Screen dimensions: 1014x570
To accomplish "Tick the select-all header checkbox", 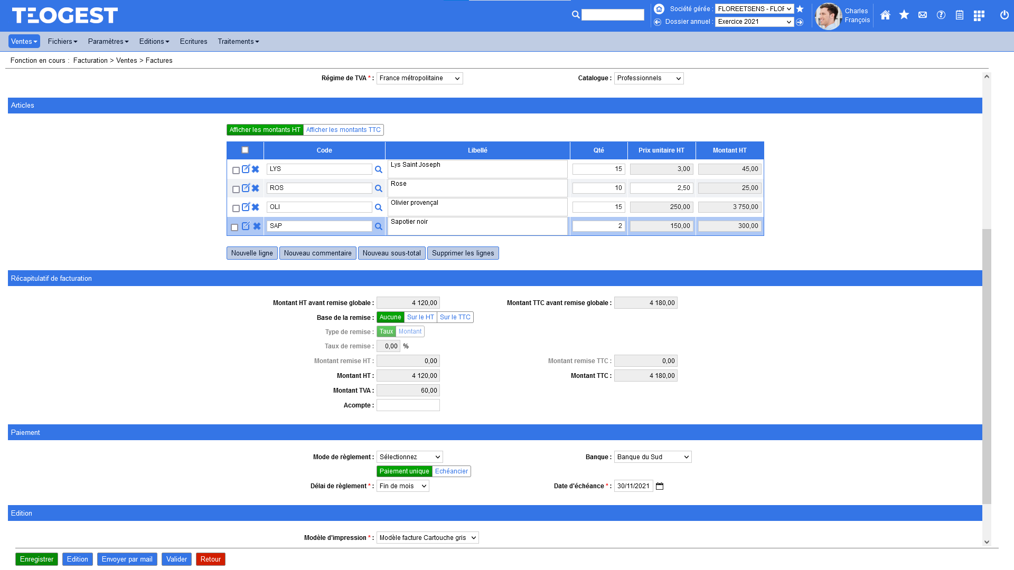I will click(x=245, y=150).
